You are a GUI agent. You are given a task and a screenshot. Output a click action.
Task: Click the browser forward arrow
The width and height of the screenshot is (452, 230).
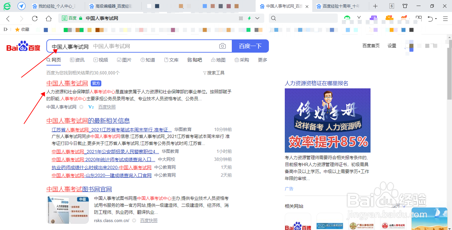[x=22, y=19]
